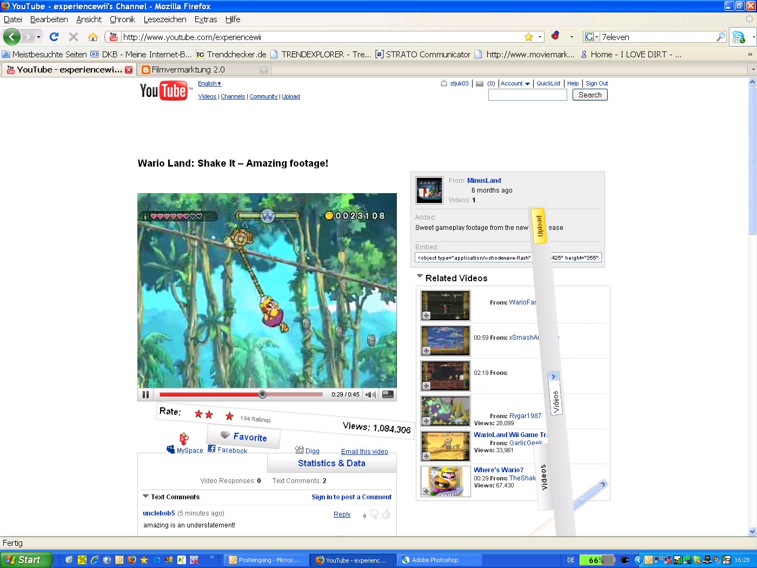The image size is (757, 568).
Task: Open the Ansicht menu
Action: (89, 19)
